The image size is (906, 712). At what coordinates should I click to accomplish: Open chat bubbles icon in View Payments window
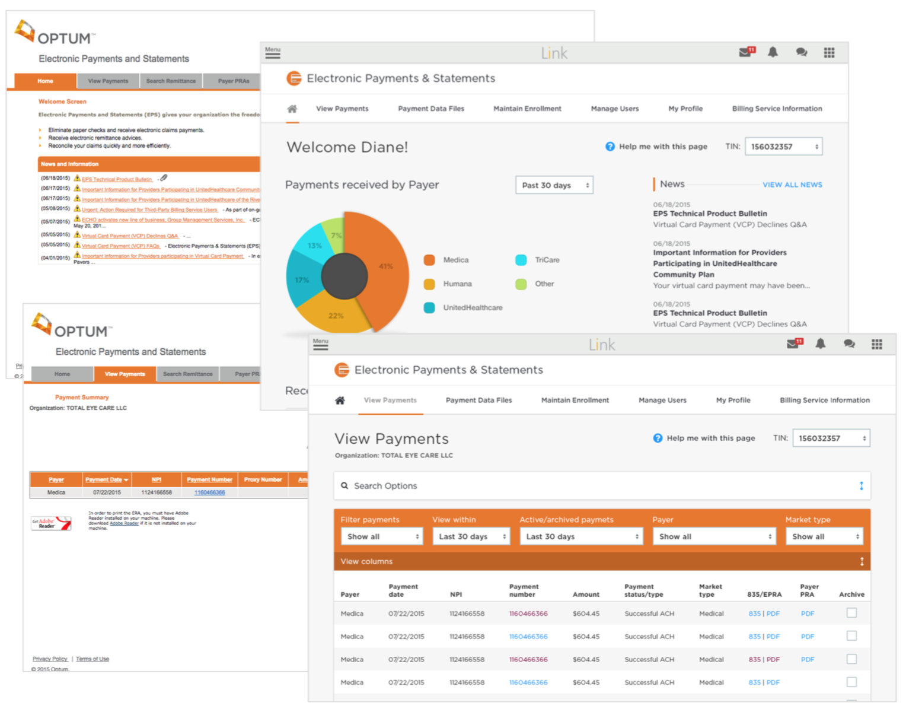849,344
